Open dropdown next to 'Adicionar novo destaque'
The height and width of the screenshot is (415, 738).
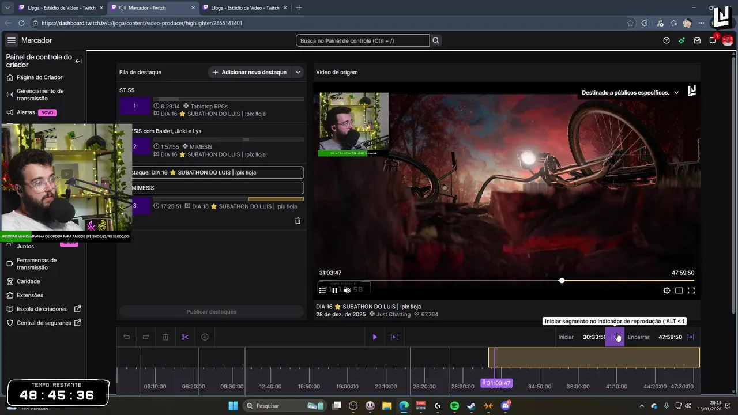(298, 72)
